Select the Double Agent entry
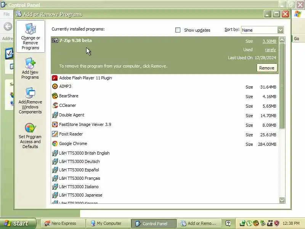The image size is (305, 229). click(x=165, y=115)
